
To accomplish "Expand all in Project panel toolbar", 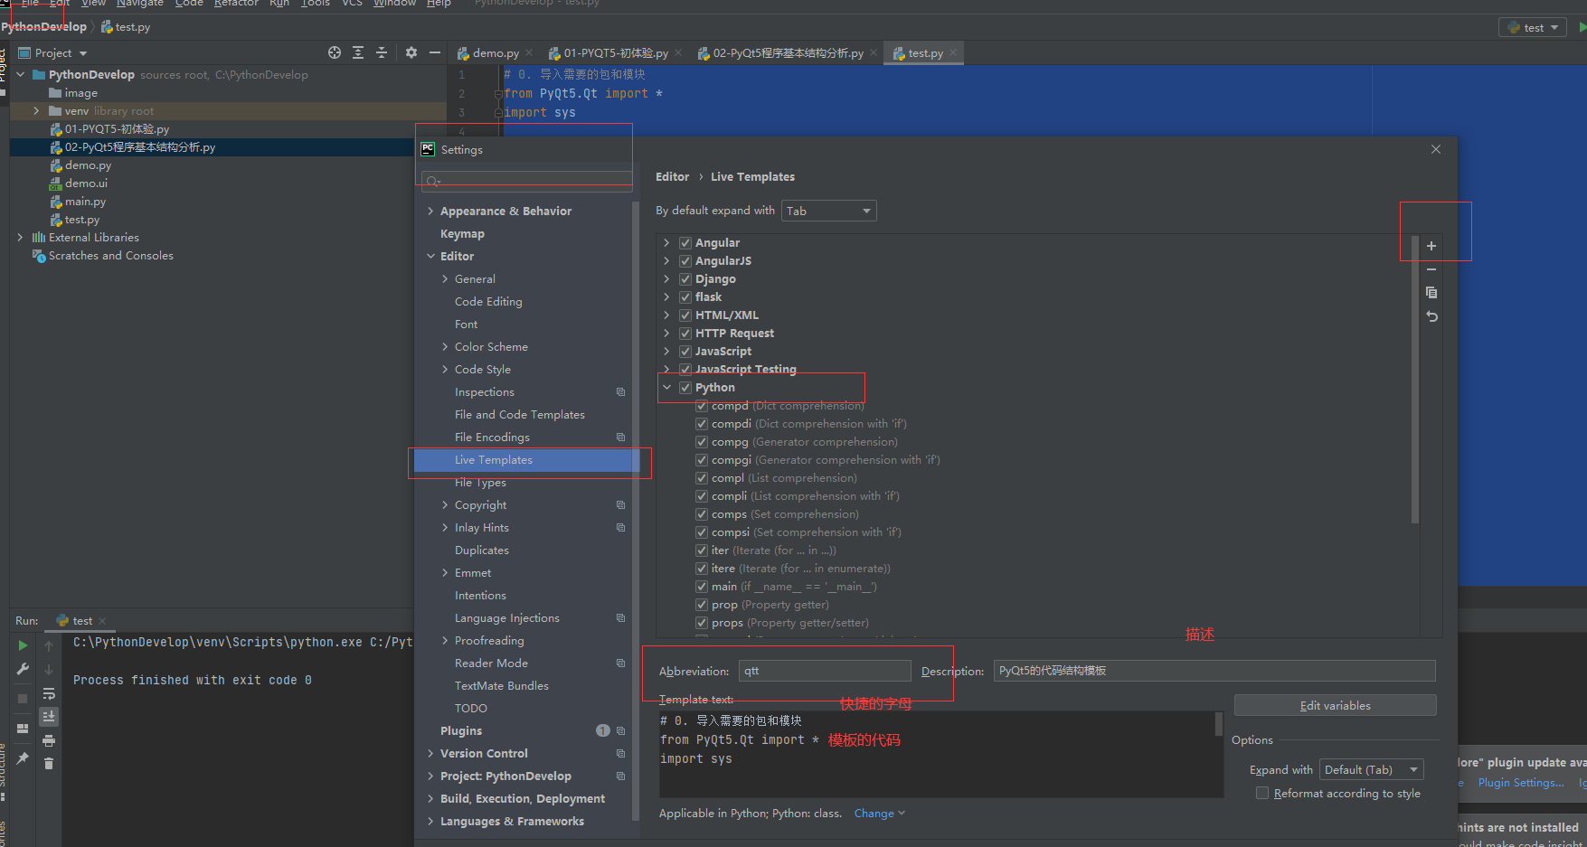I will coord(358,52).
